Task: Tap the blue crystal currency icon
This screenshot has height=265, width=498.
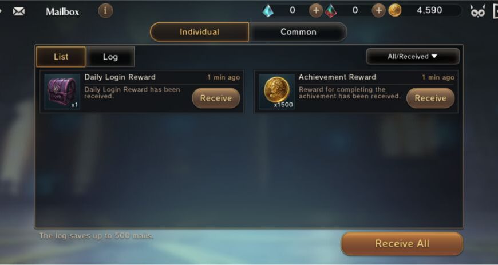Action: [x=268, y=10]
